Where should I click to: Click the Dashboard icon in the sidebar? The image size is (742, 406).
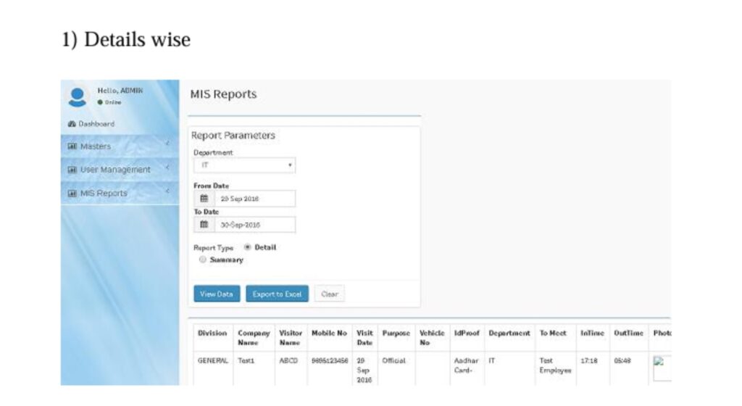click(71, 124)
